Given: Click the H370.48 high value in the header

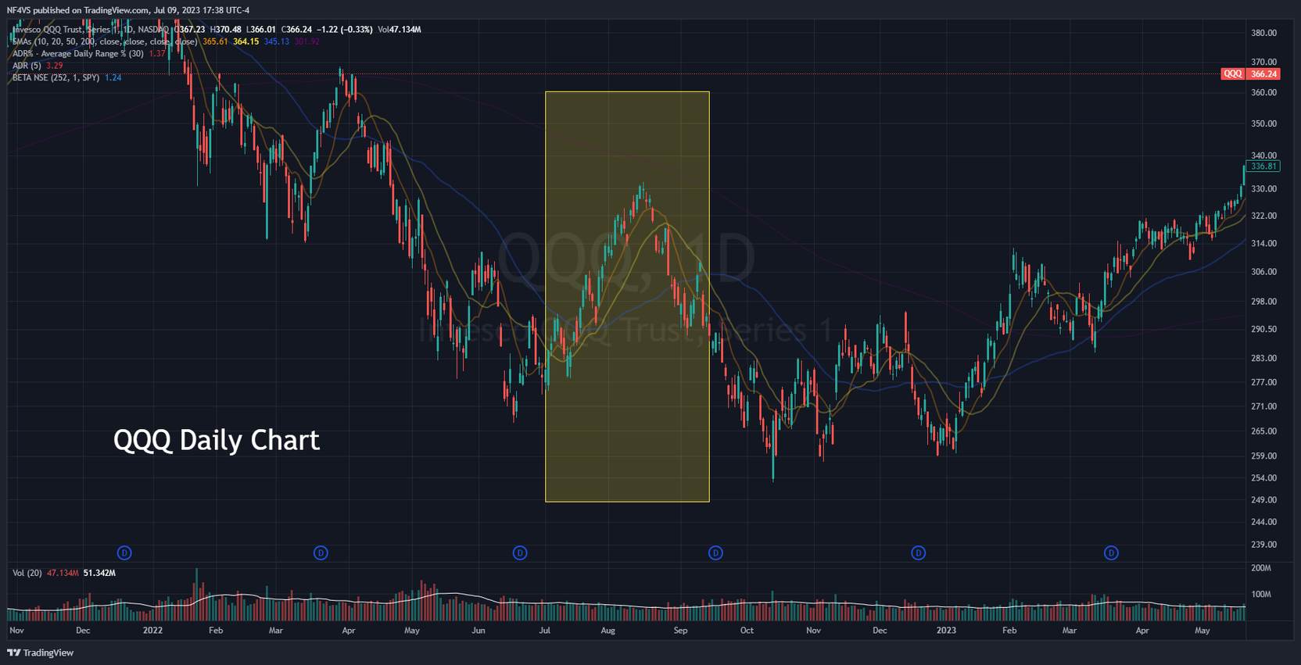Looking at the screenshot, I should [225, 30].
